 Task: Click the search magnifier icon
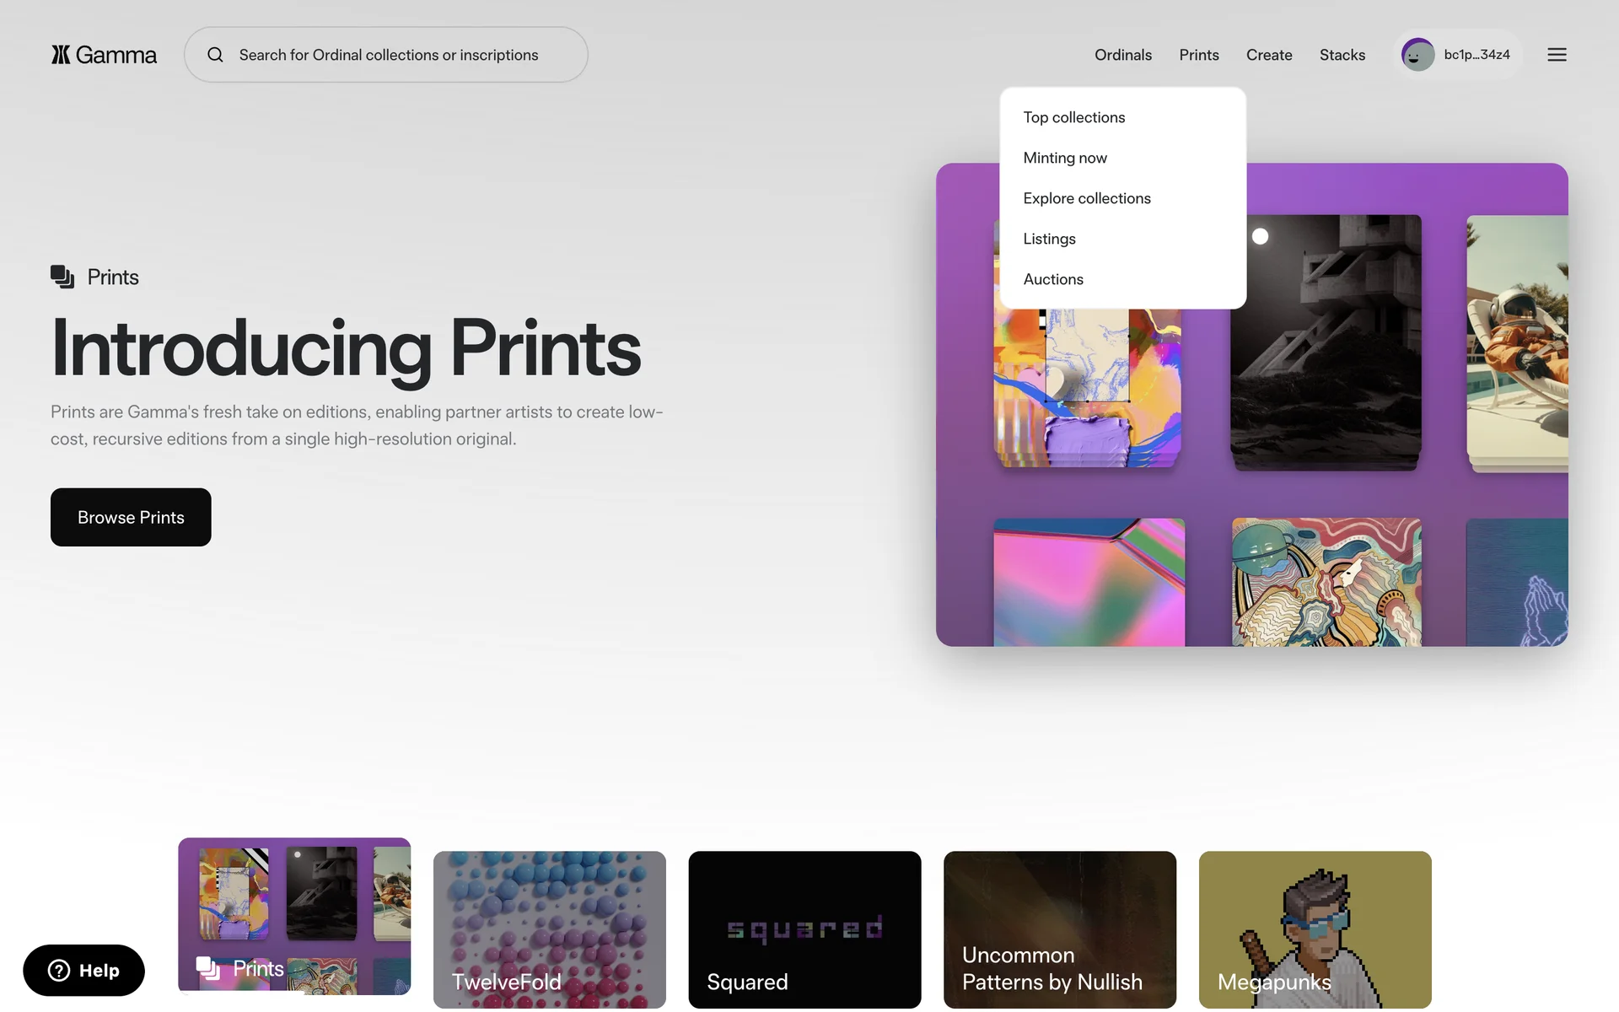pos(216,55)
